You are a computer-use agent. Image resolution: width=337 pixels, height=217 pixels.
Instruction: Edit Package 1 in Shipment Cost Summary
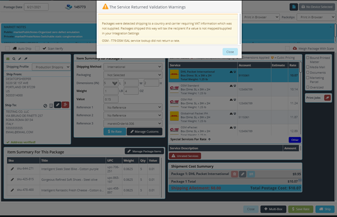(x=243, y=174)
